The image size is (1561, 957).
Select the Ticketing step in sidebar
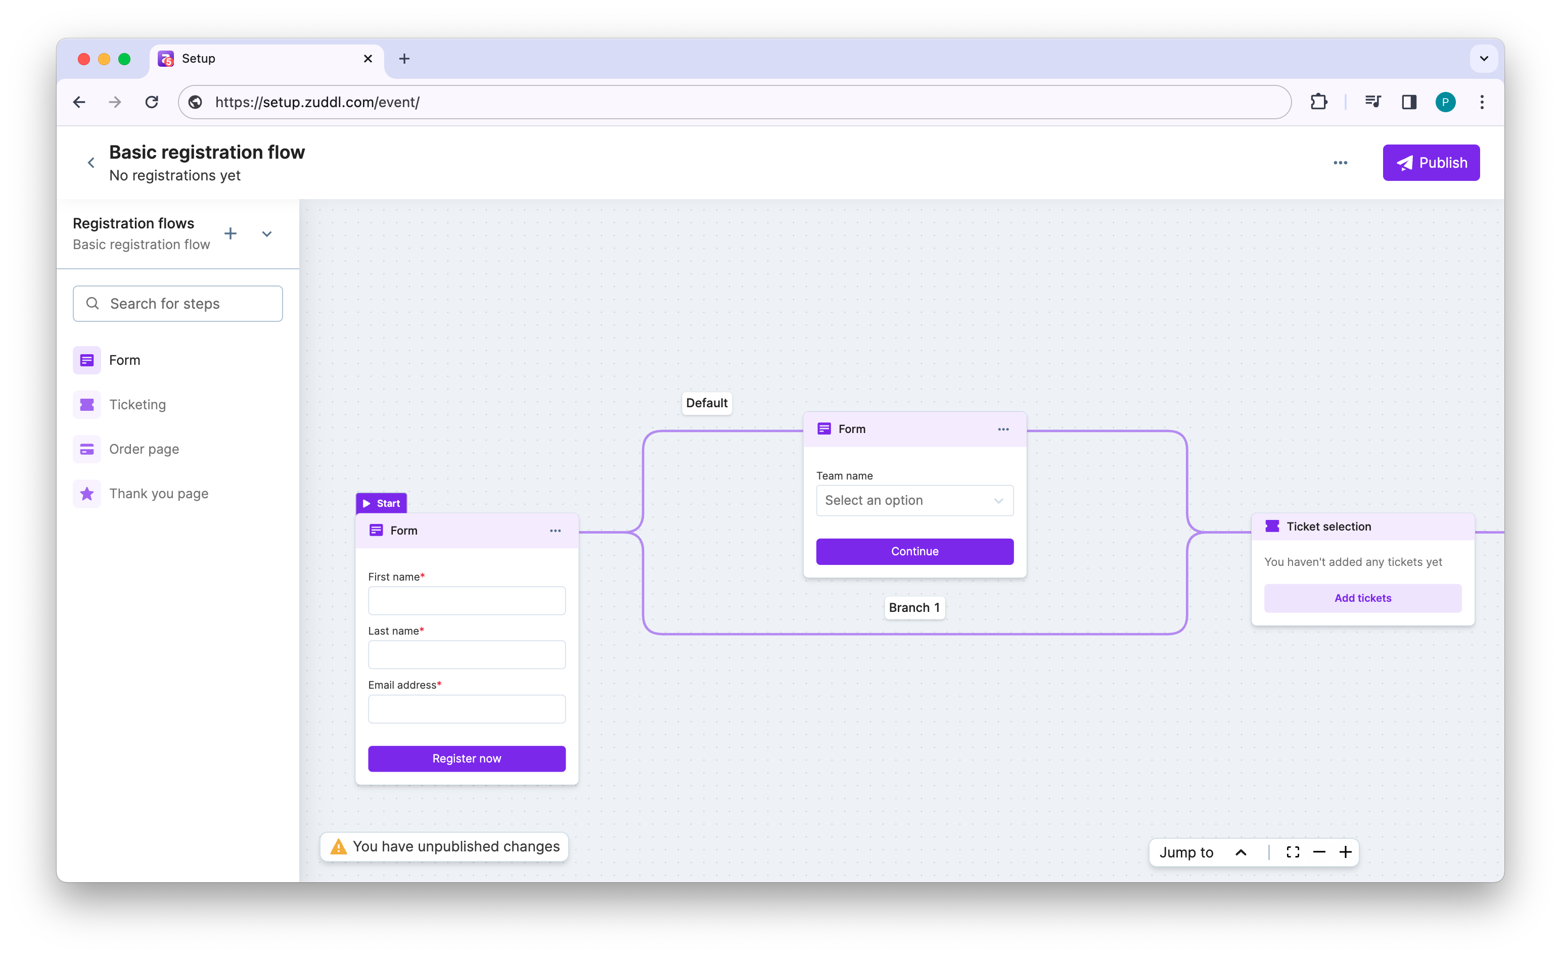click(x=137, y=404)
